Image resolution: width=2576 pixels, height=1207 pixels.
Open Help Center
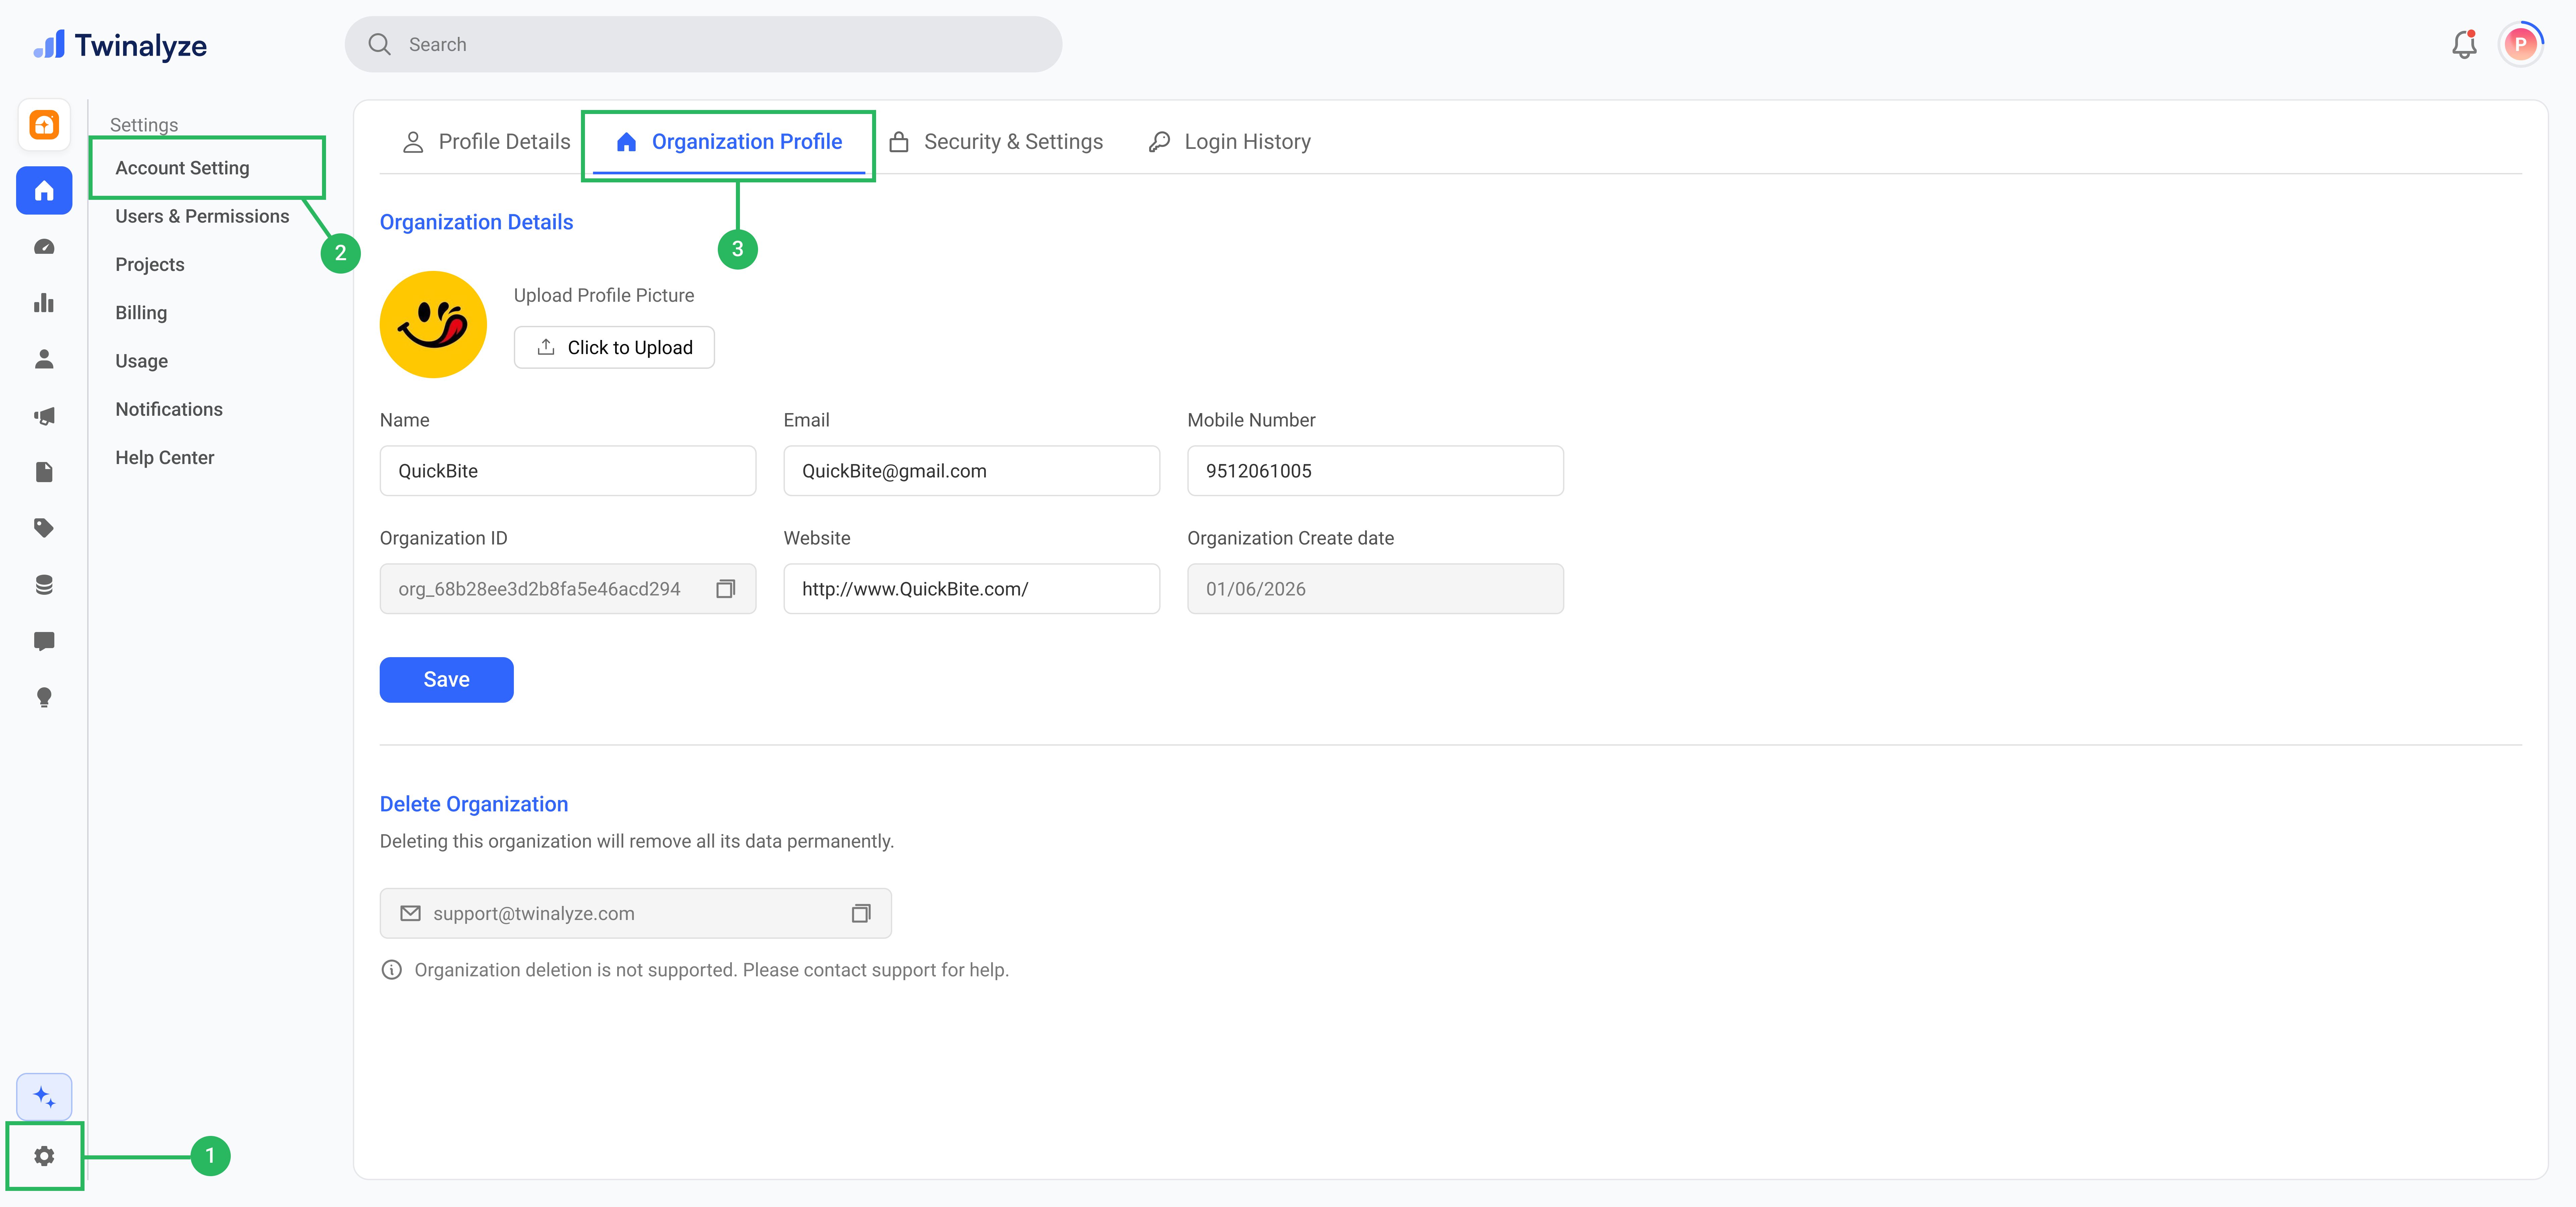pyautogui.click(x=165, y=458)
